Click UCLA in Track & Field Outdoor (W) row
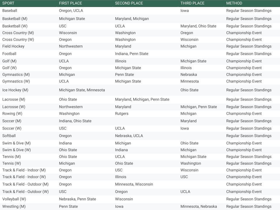Viewport: 280px width, 210px height. click(x=185, y=192)
